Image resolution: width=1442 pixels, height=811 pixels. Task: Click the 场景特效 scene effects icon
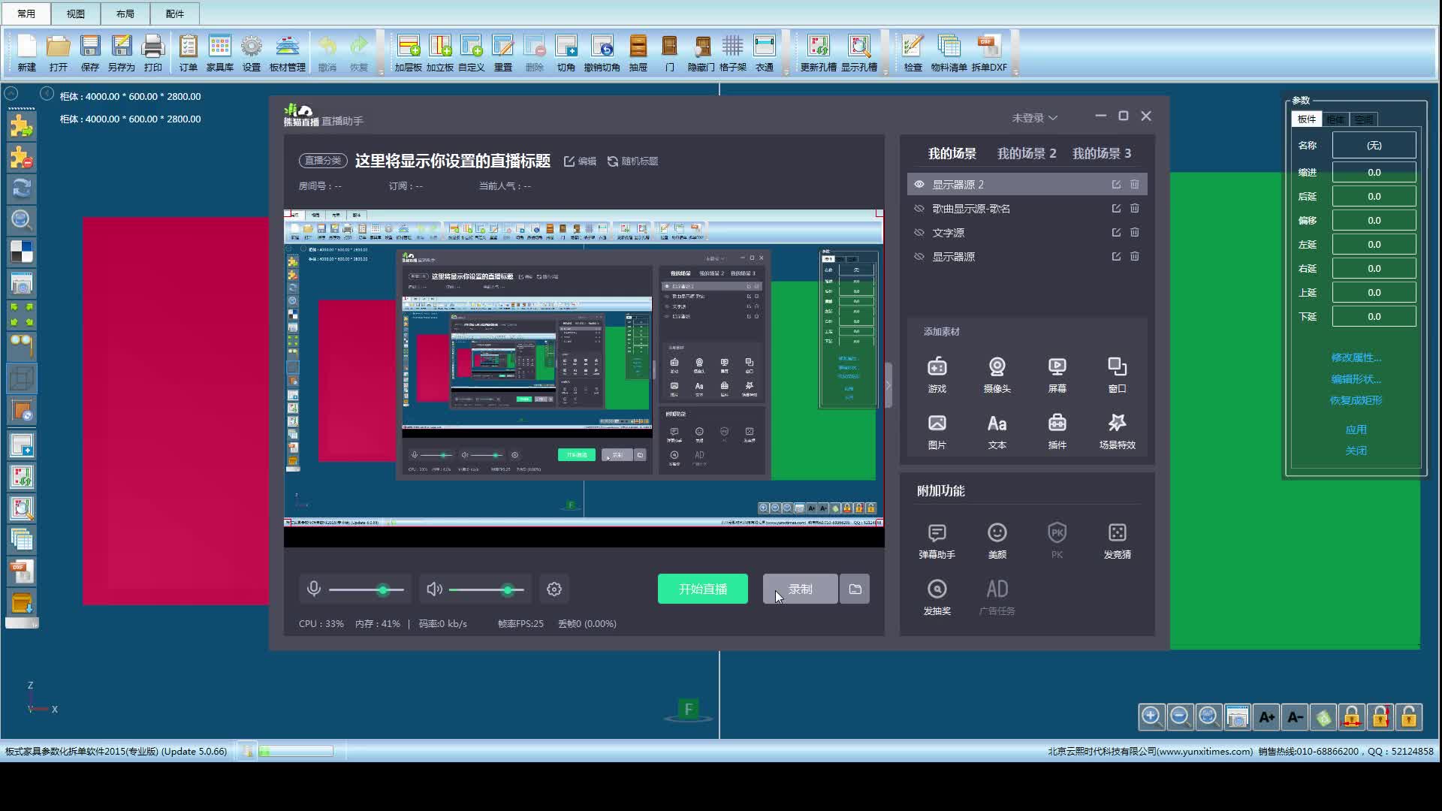(x=1117, y=424)
